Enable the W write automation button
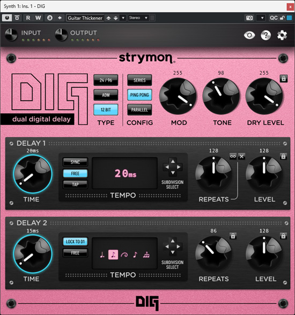 tap(38, 18)
